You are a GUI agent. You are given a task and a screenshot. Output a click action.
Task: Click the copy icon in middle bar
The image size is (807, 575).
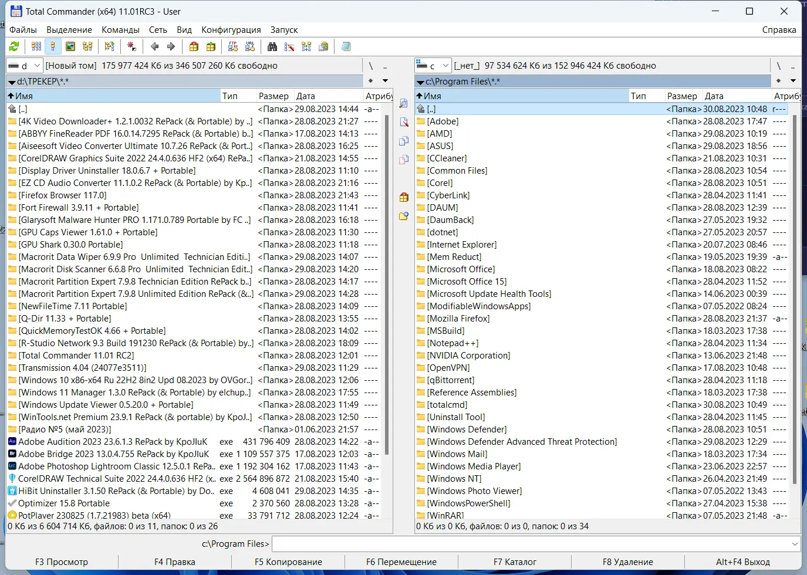tap(404, 141)
